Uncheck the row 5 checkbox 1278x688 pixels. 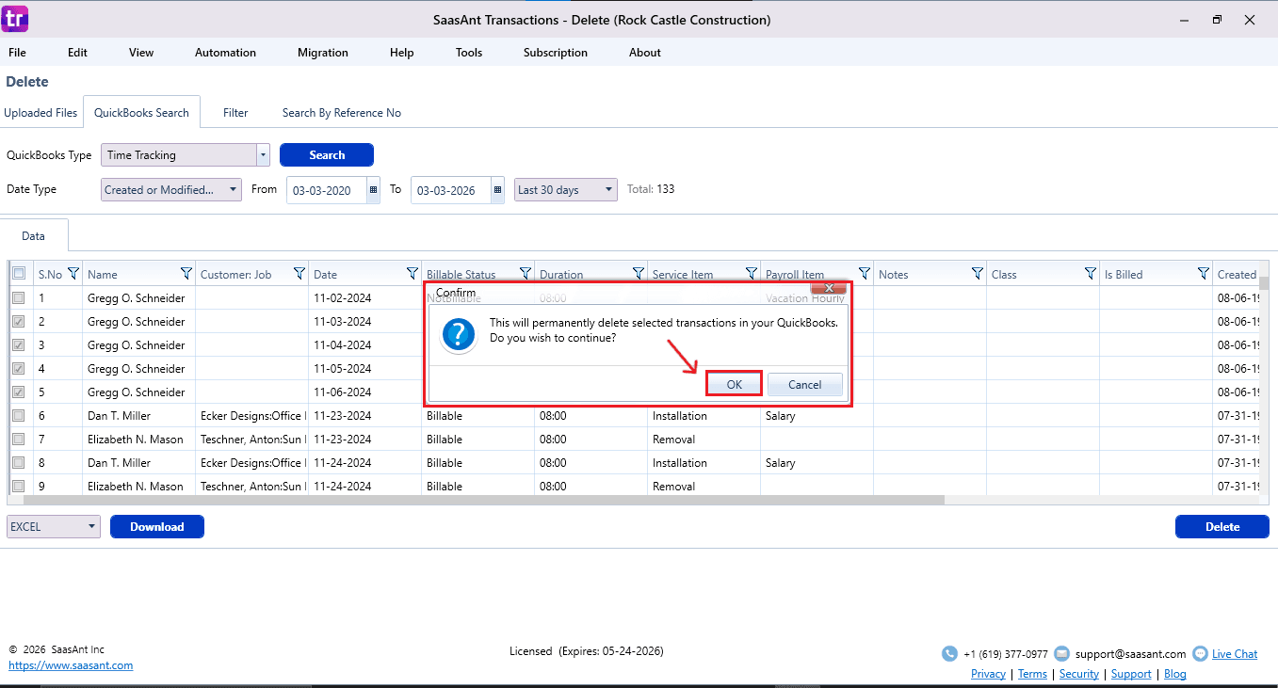19,392
